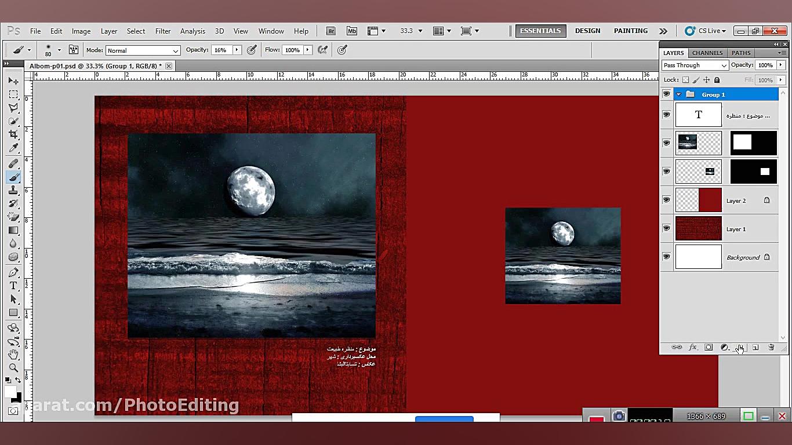
Task: Select the Path Selection tool
Action: [13, 300]
